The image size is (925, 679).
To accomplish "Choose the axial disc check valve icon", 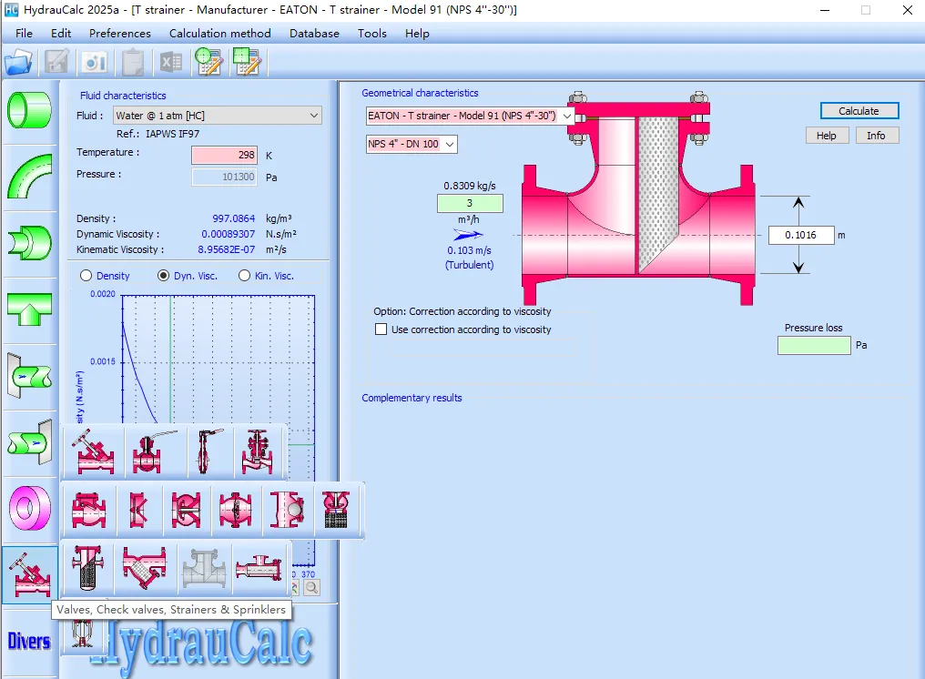I will tap(236, 510).
